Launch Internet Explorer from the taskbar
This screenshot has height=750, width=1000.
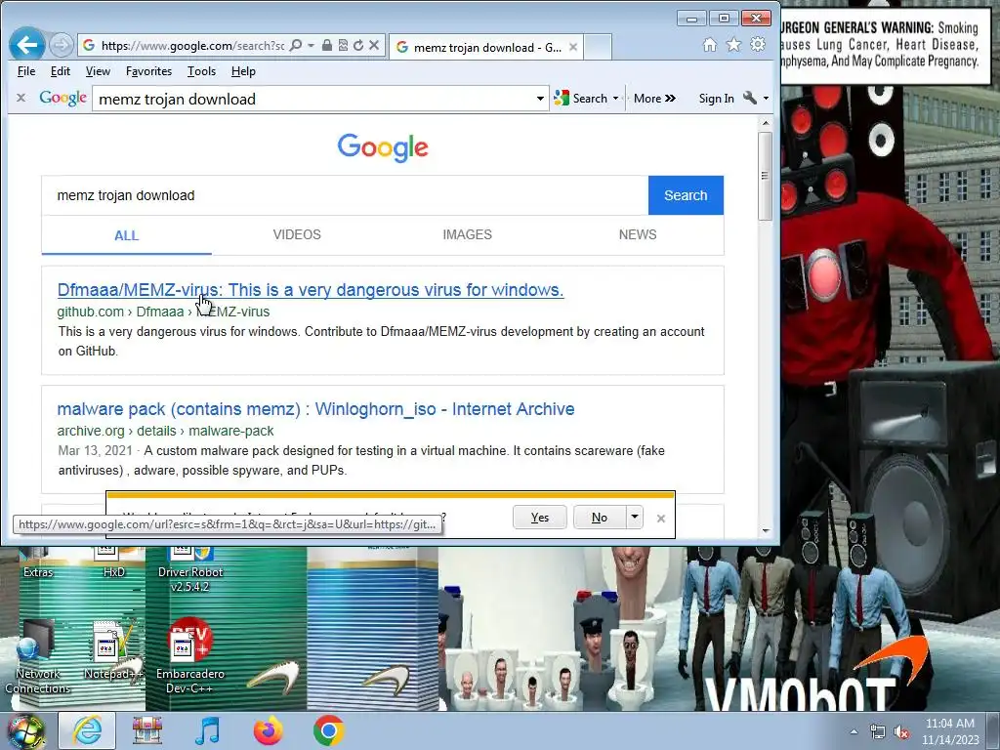[87, 730]
